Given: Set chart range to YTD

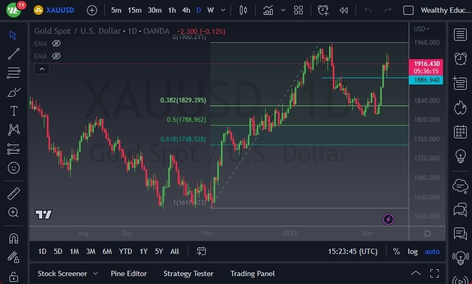Looking at the screenshot, I should click(x=126, y=251).
